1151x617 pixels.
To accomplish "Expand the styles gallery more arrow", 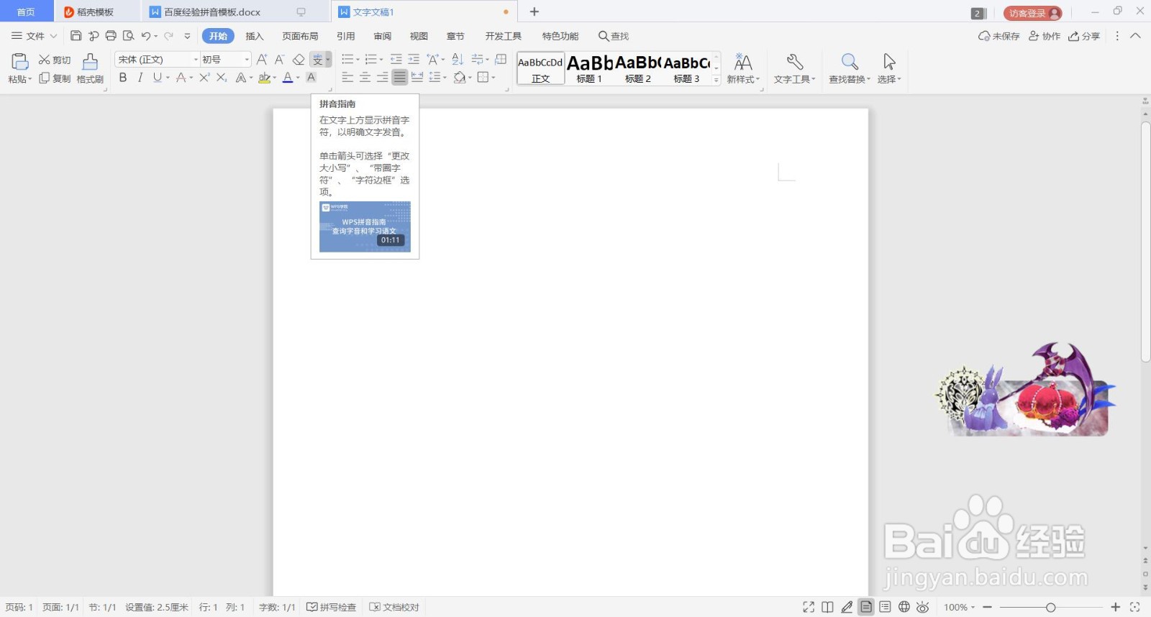I will (716, 80).
